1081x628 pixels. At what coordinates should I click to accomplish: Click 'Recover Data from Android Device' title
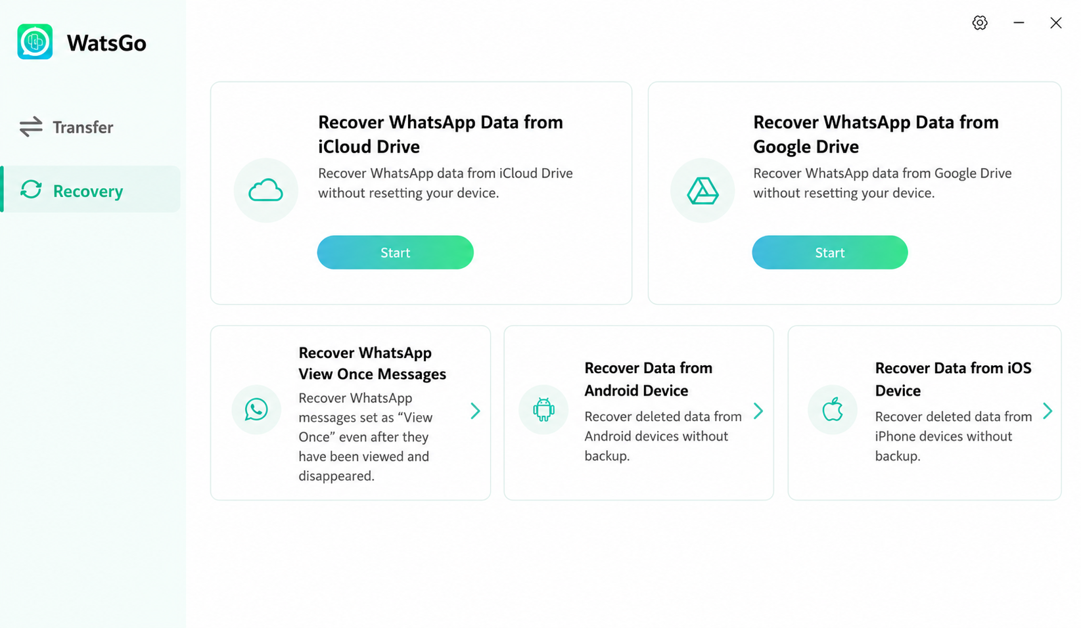point(649,379)
